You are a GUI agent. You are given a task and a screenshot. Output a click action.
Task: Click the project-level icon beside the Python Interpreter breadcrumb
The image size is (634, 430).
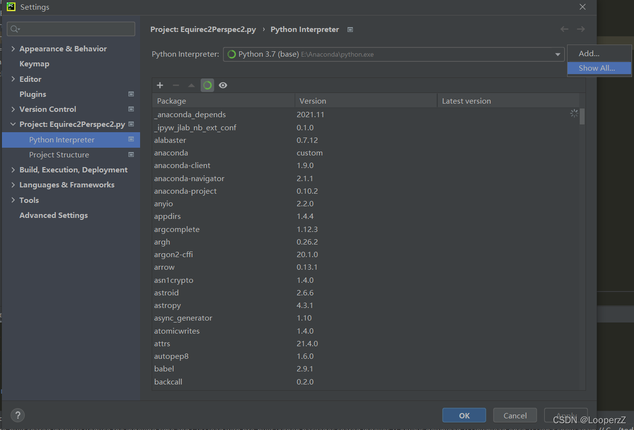pyautogui.click(x=350, y=30)
